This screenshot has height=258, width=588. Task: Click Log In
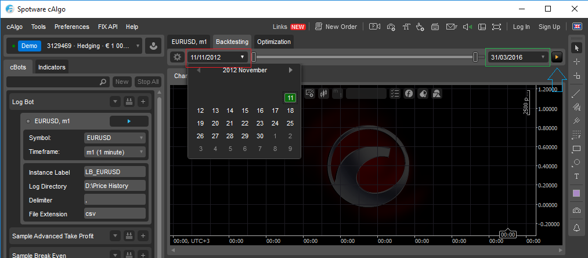[x=521, y=27]
